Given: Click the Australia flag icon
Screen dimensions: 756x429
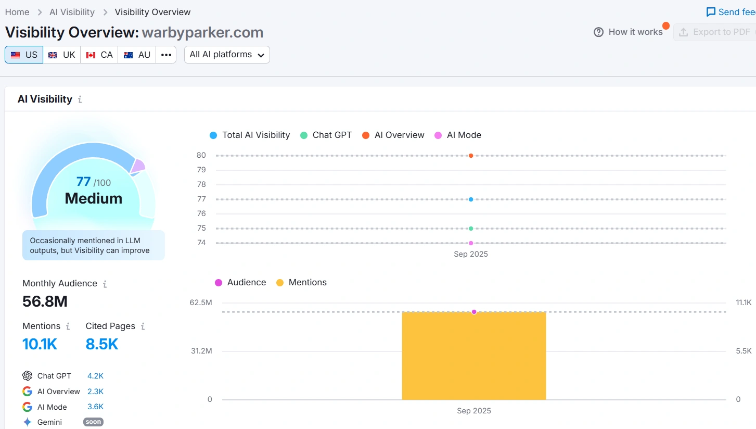Looking at the screenshot, I should point(129,55).
